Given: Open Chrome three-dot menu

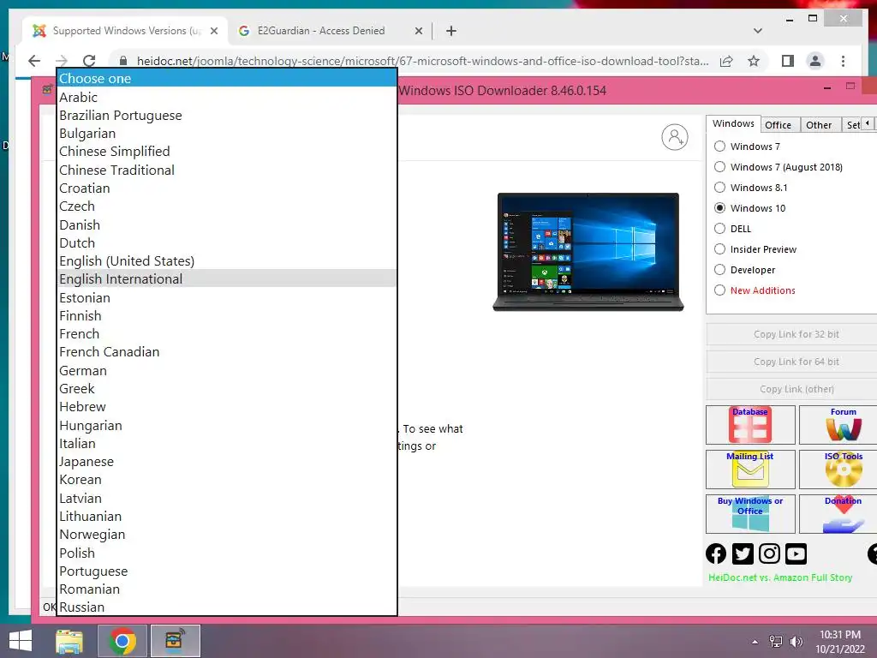Looking at the screenshot, I should (843, 61).
